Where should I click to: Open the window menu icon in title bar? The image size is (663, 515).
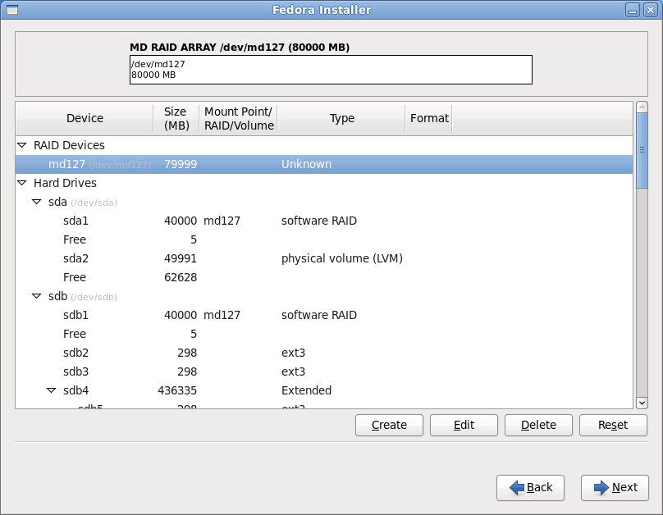(12, 10)
